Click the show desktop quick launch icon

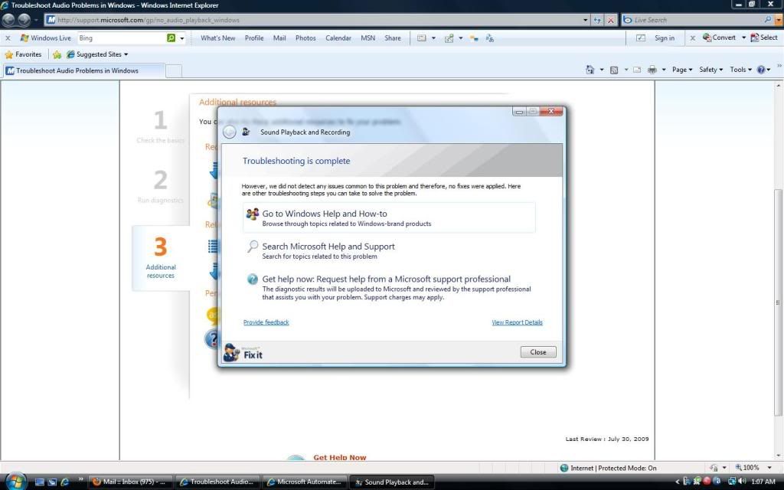[x=40, y=482]
